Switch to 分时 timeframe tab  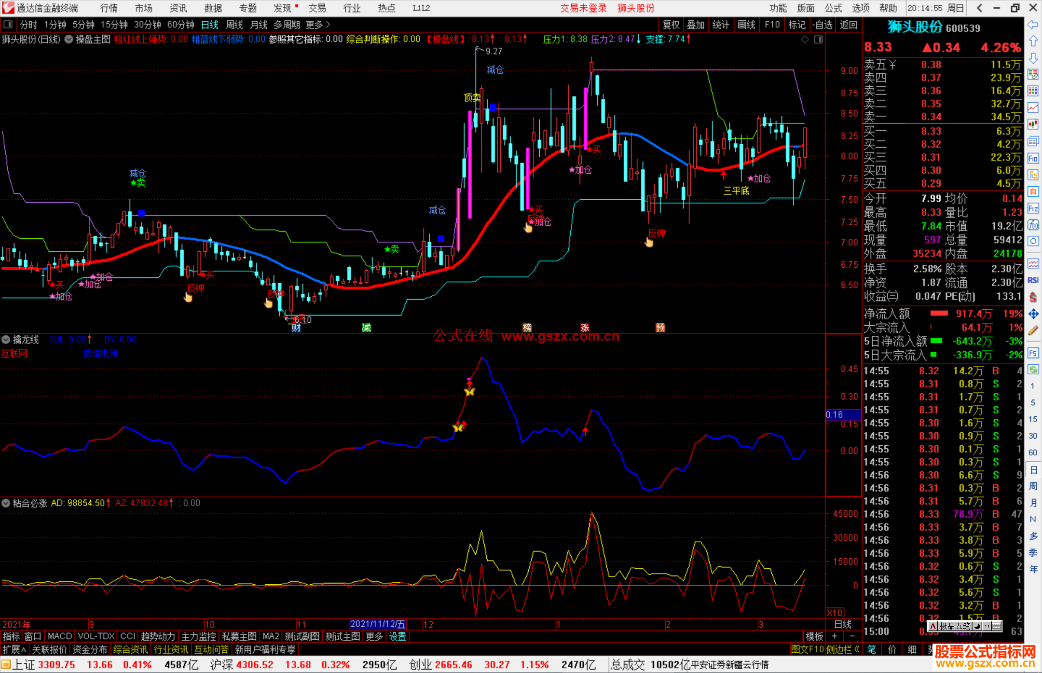pos(28,25)
